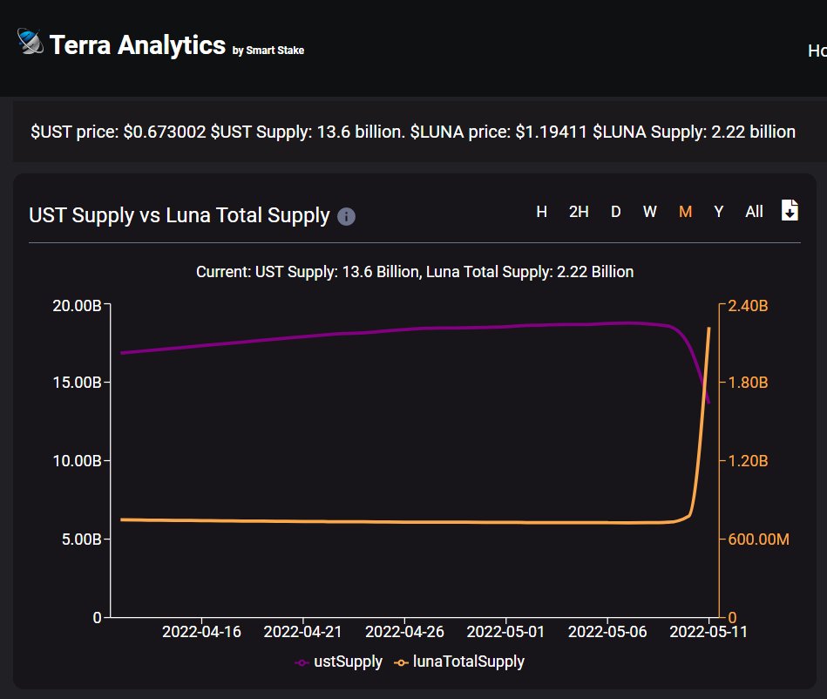Click the 10.00B left axis label
Viewport: 827px width, 699px height.
point(77,460)
